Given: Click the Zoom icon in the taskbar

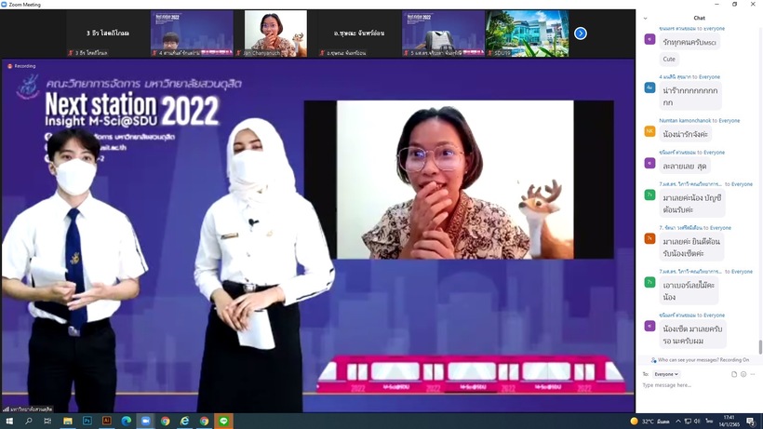Looking at the screenshot, I should [145, 422].
